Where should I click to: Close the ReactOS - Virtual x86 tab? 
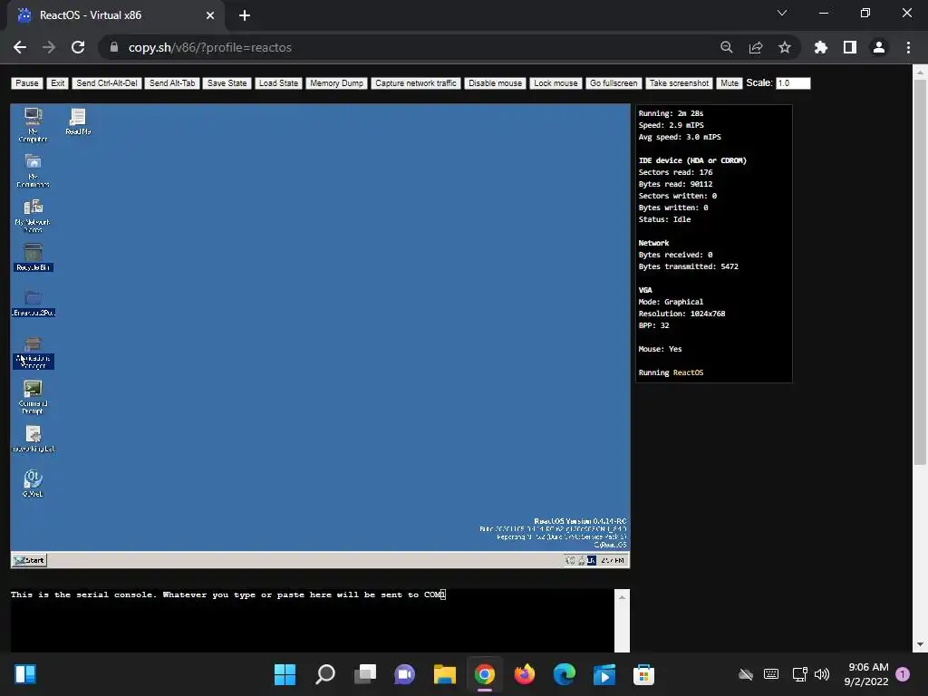point(210,15)
